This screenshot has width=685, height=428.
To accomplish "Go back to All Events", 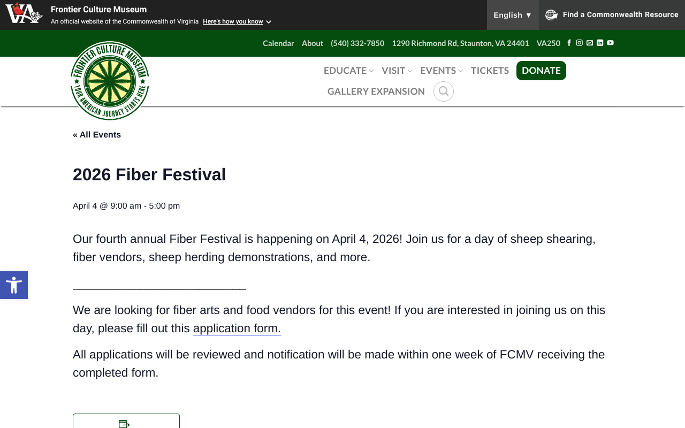I will tap(97, 135).
